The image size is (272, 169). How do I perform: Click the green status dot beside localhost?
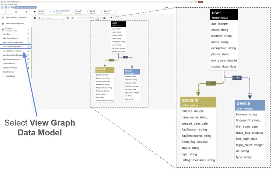(3, 30)
